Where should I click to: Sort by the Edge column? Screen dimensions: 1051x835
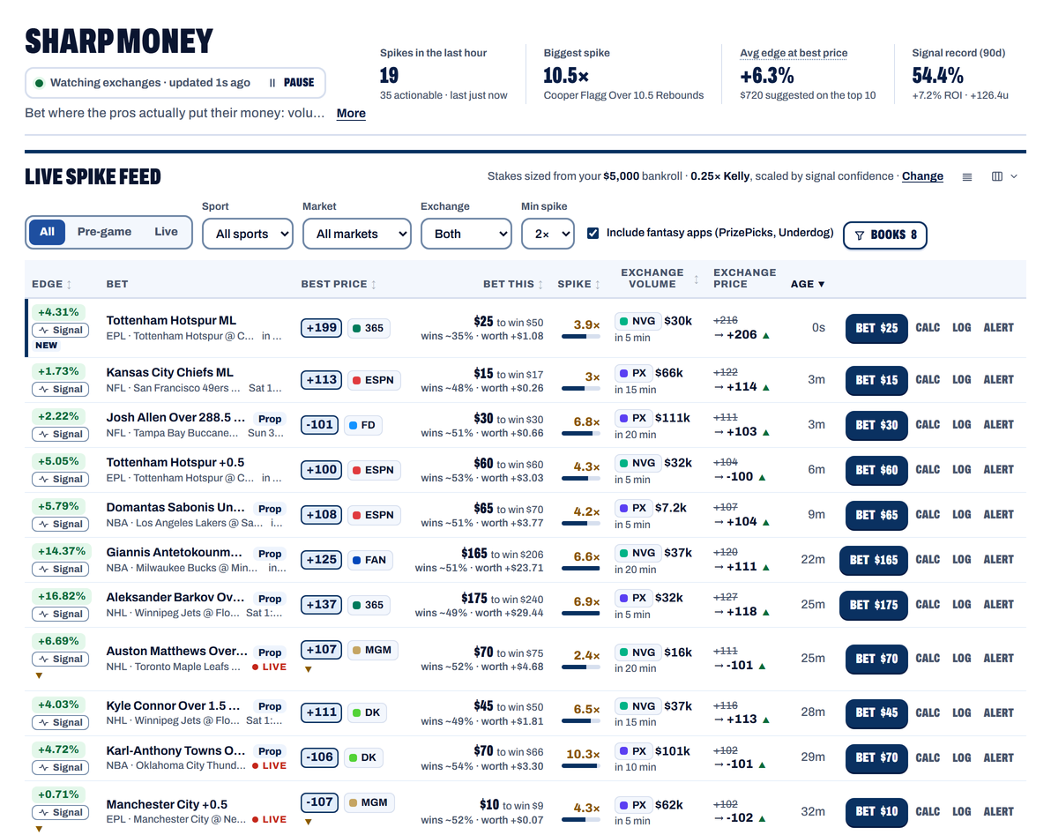pos(52,284)
